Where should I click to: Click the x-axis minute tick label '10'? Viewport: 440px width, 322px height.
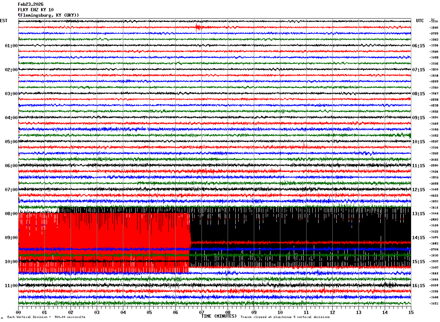(280, 312)
